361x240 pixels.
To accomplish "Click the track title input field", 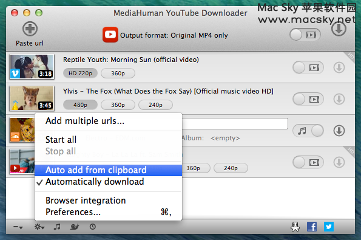I will pyautogui.click(x=235, y=124).
